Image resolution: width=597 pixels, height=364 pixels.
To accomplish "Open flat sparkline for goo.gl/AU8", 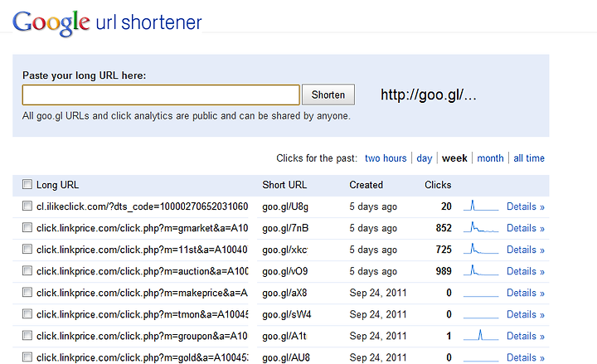I will (x=481, y=360).
